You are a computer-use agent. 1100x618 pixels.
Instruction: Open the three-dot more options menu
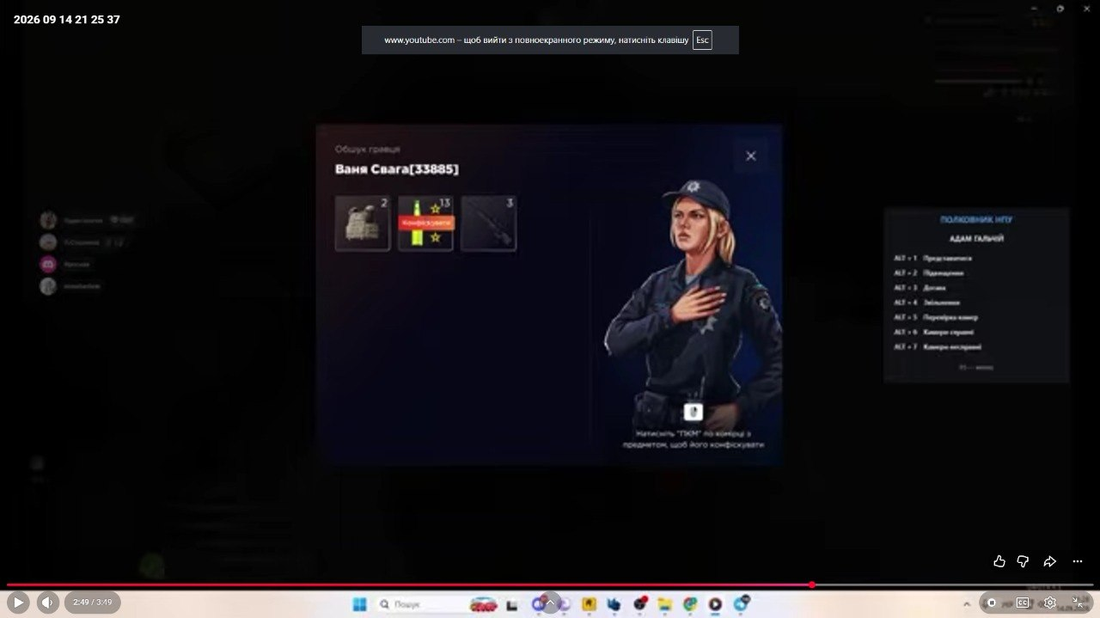[1078, 561]
